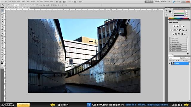The height and width of the screenshot is (107, 191).
Task: Toggle lock position for layer
Action: [176, 61]
